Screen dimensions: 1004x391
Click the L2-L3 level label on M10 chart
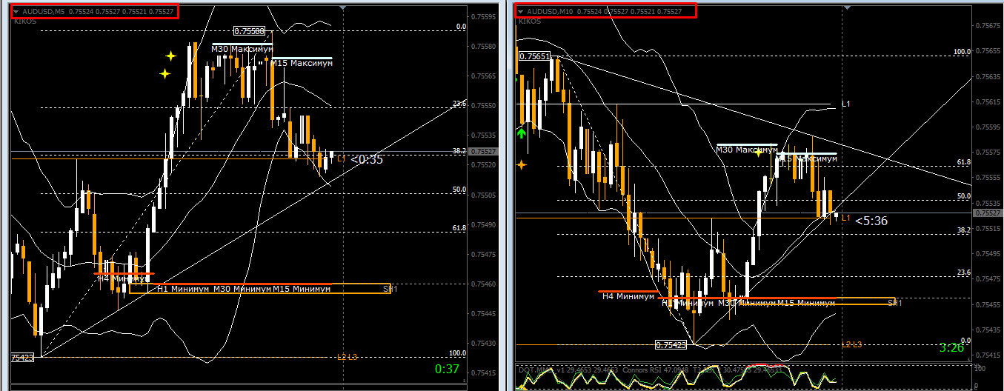pos(851,344)
